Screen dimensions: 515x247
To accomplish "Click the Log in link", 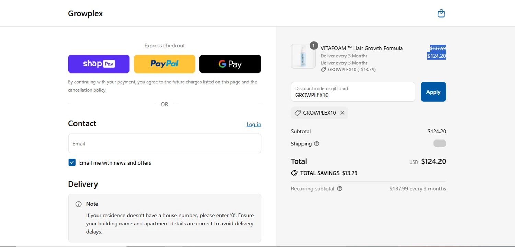I will pos(254,124).
